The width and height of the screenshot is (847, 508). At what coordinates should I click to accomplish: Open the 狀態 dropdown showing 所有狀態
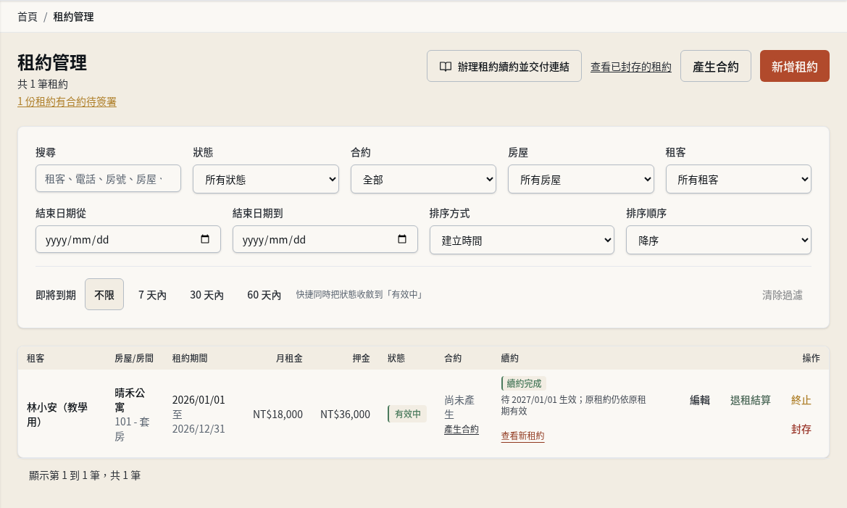[x=266, y=179]
